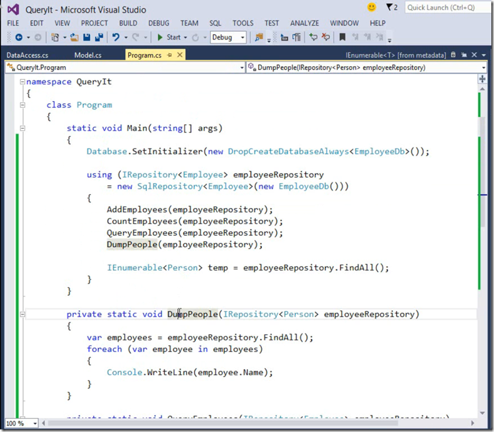Open the BUILD menu
The image size is (494, 432).
click(x=128, y=23)
